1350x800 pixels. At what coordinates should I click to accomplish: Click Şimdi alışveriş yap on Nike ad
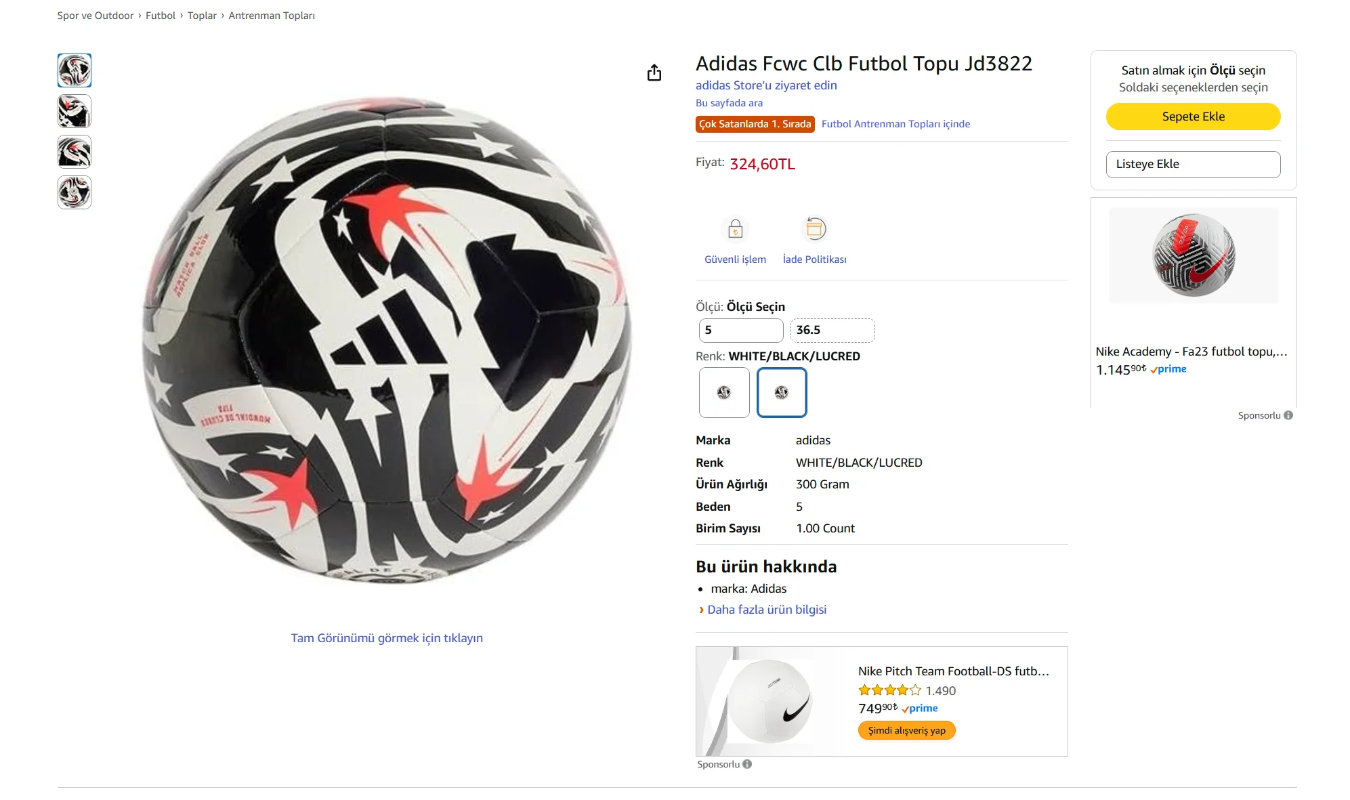tap(906, 730)
